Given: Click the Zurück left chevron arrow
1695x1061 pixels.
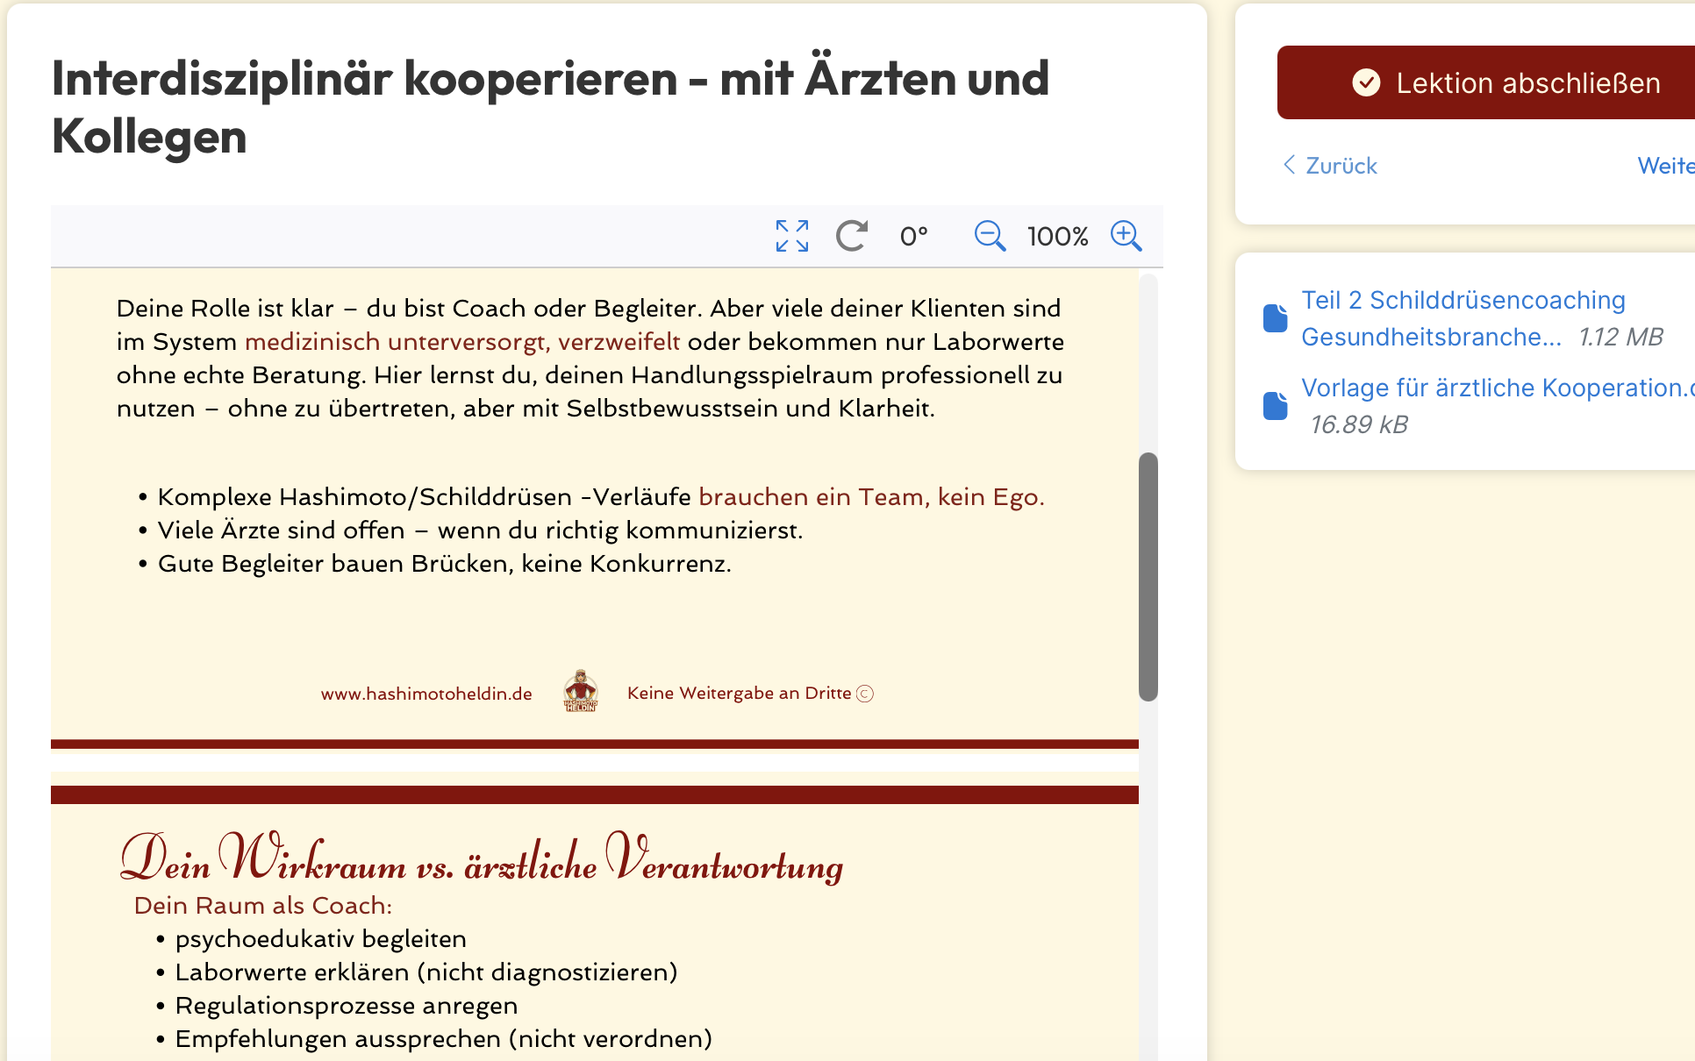Looking at the screenshot, I should click(1289, 165).
